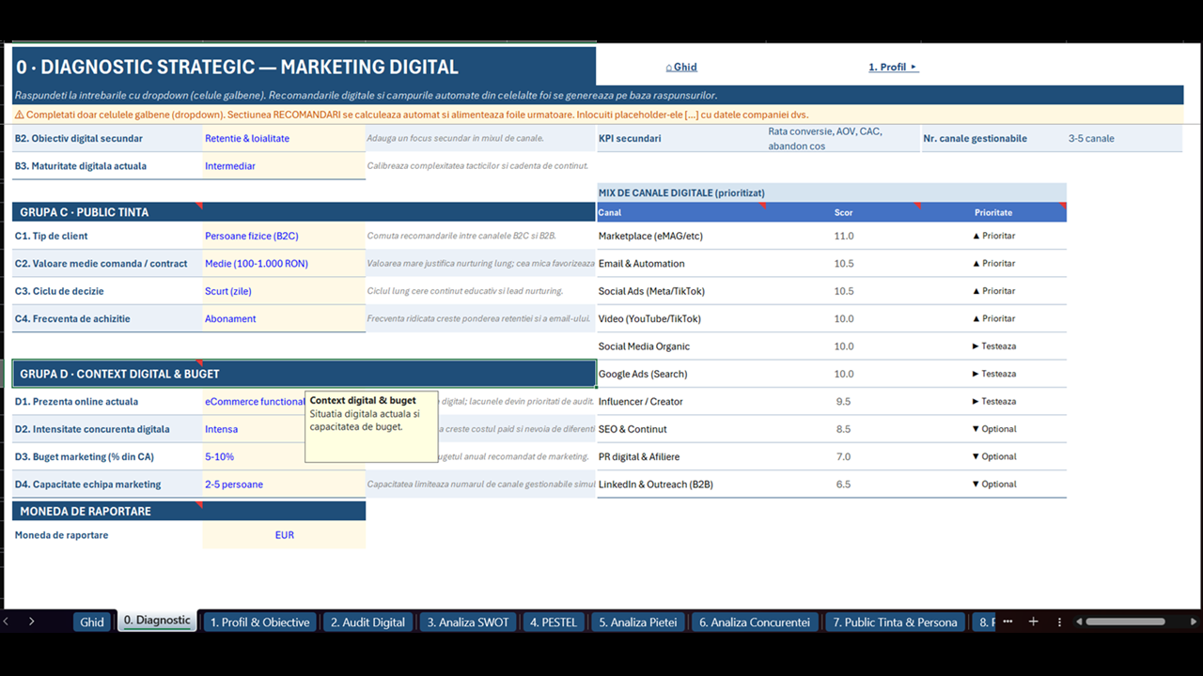Click 'Optional' priority for SEO & Continut
The width and height of the screenshot is (1203, 676).
point(993,429)
